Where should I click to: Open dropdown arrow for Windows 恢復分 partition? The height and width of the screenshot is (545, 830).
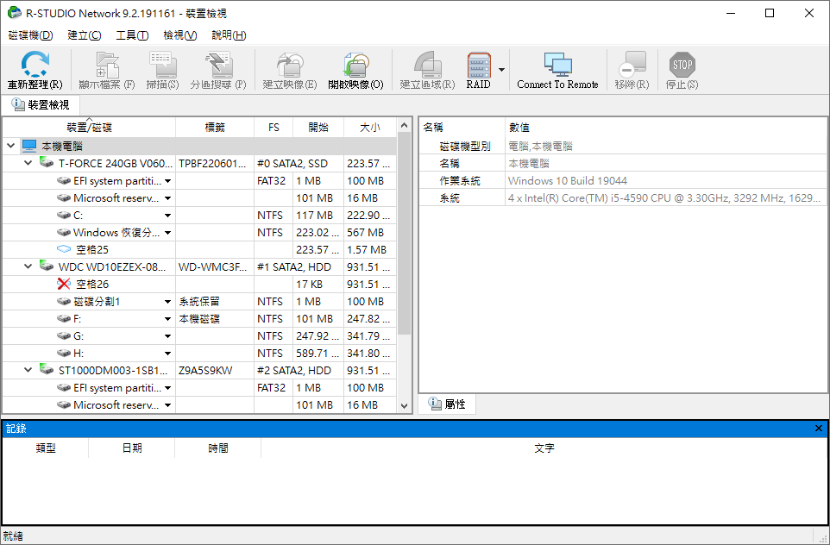pos(167,233)
